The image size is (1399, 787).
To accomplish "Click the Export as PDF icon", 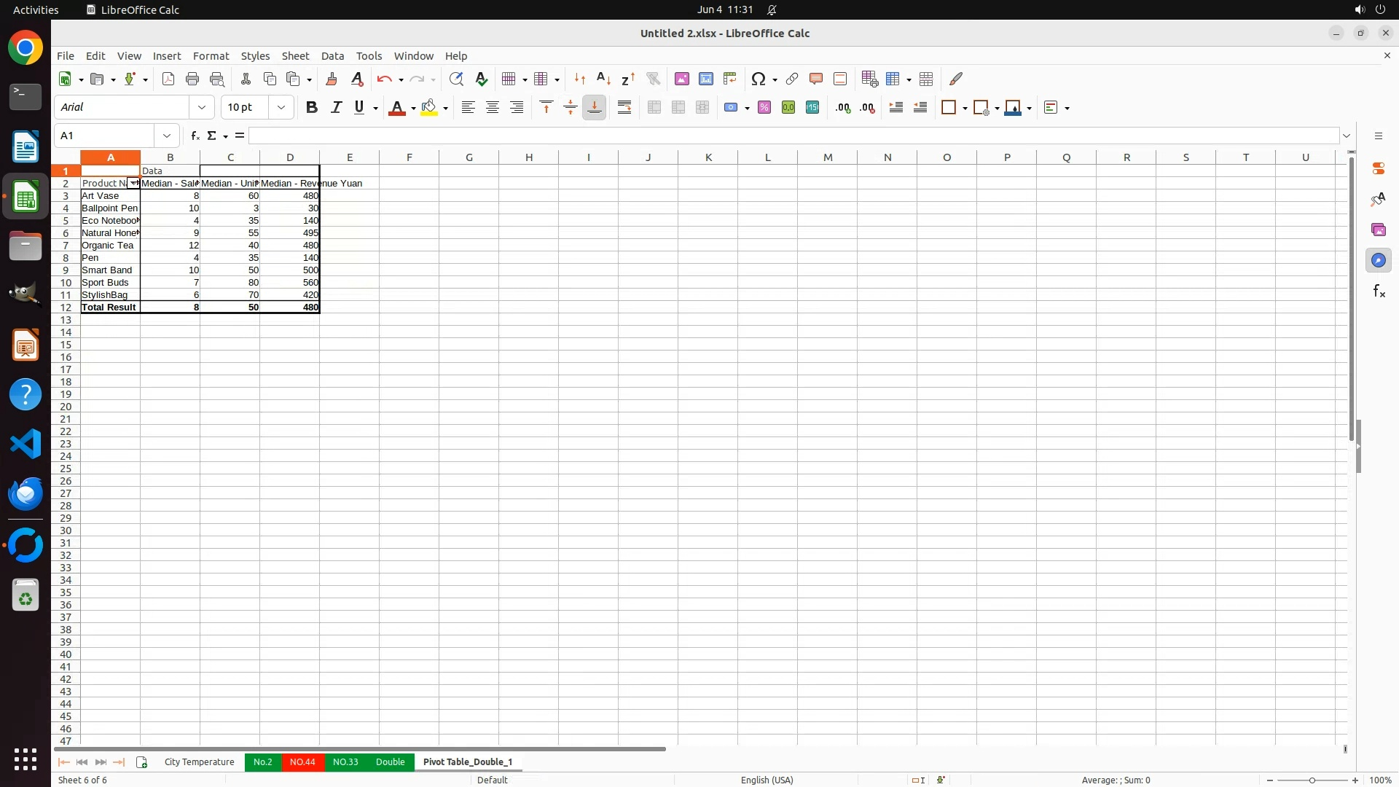I will [168, 79].
